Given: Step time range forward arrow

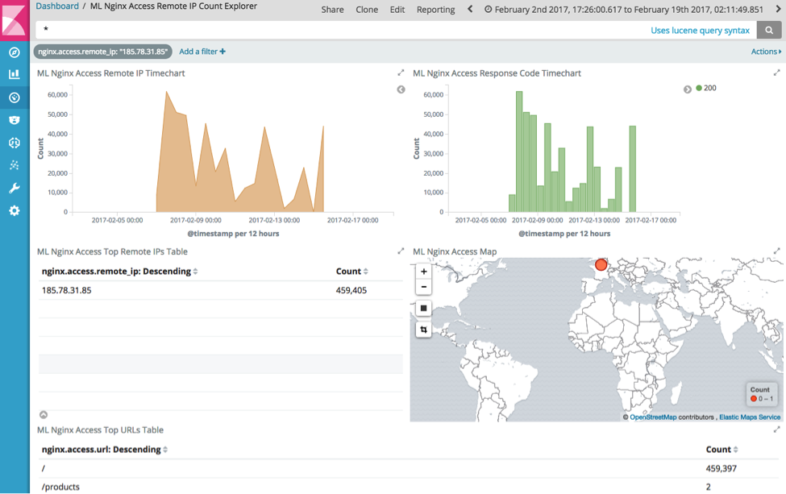Looking at the screenshot, I should 779,9.
